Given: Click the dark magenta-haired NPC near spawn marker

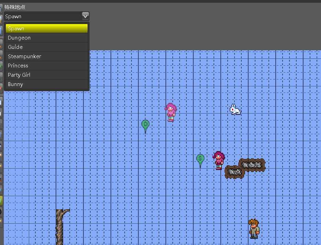Looking at the screenshot, I should pos(219,160).
